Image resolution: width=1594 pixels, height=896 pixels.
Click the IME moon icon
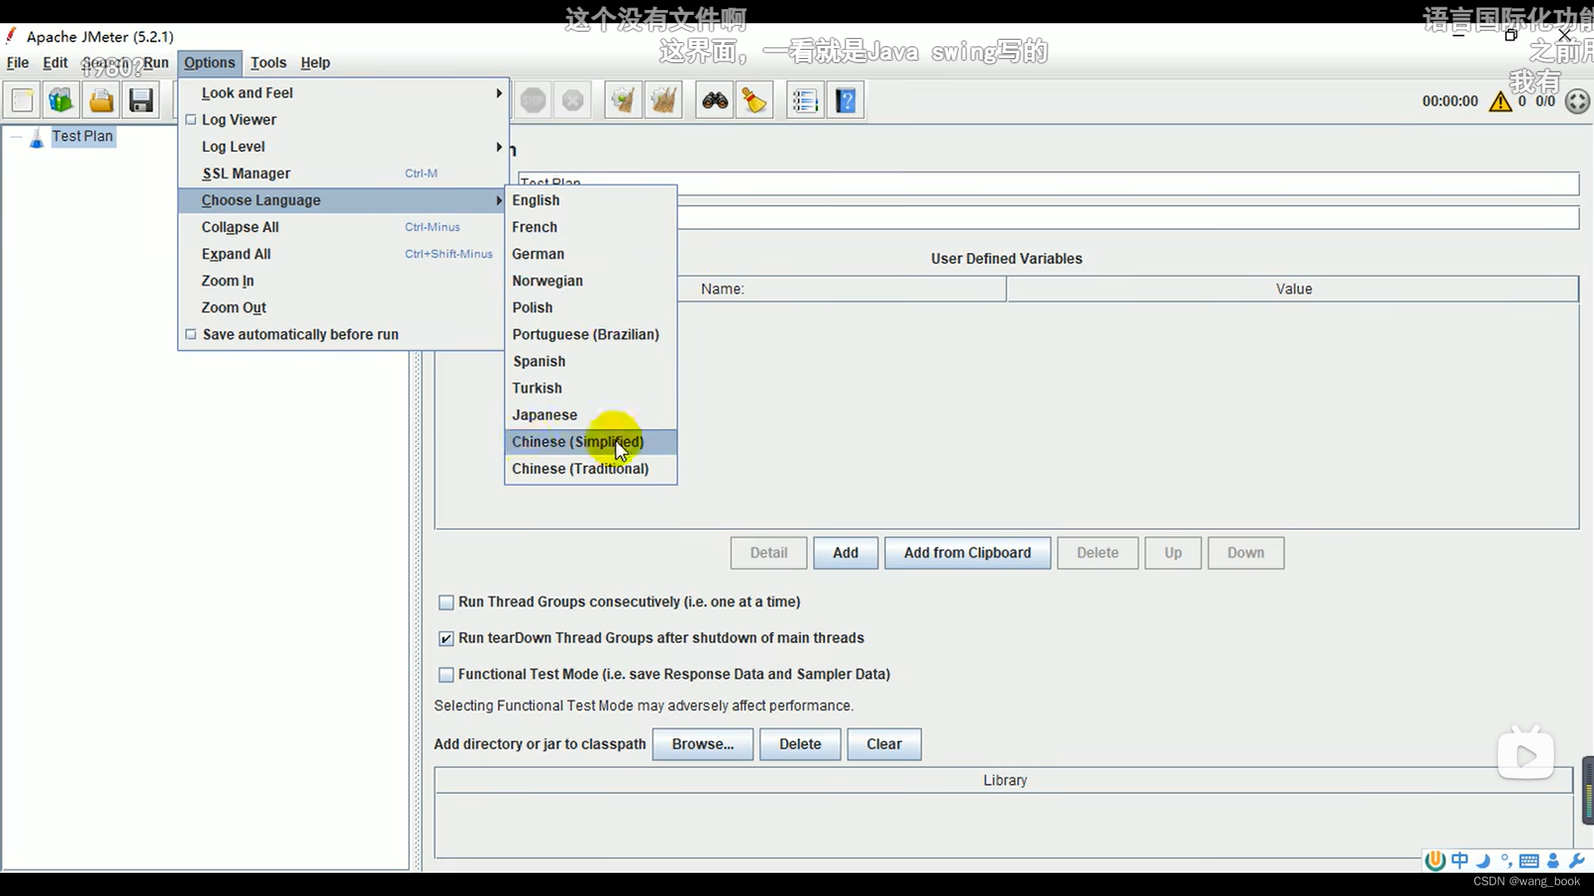(1484, 860)
